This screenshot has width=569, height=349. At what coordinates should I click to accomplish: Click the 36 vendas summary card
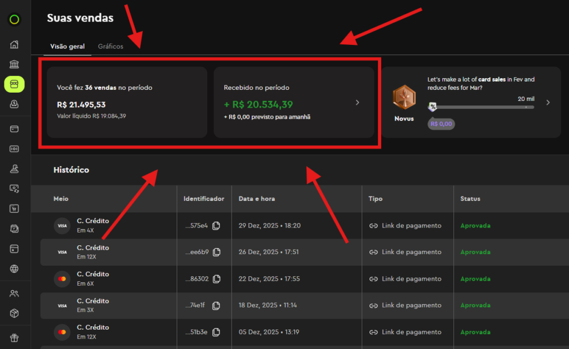tap(127, 102)
